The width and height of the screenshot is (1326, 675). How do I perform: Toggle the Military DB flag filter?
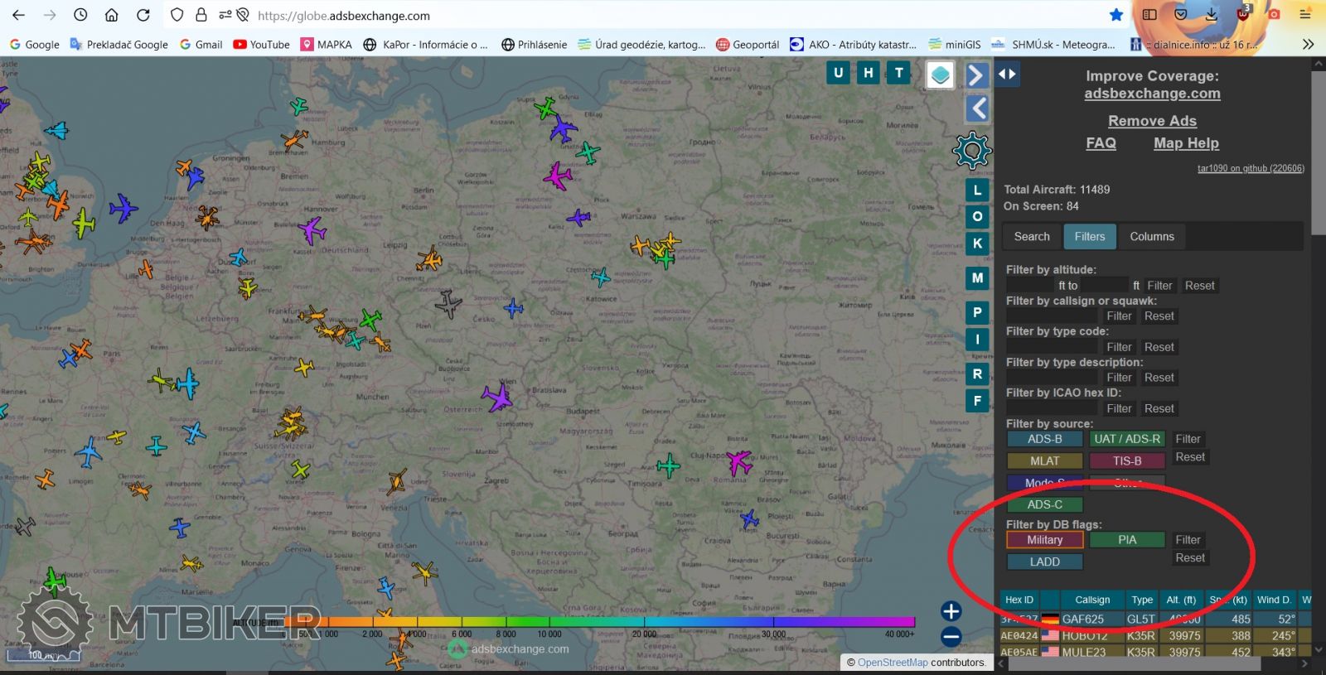tap(1044, 540)
